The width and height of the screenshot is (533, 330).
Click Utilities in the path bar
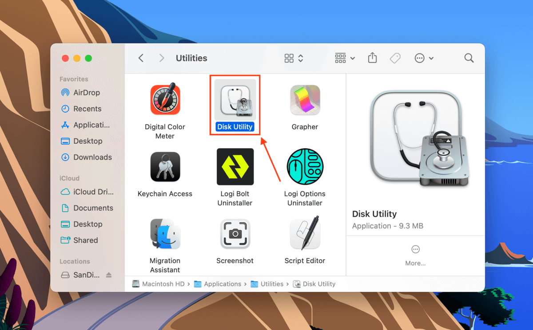click(x=267, y=284)
